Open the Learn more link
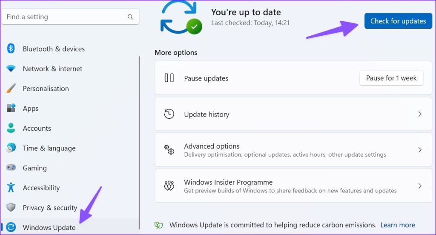The image size is (436, 235). click(x=398, y=225)
